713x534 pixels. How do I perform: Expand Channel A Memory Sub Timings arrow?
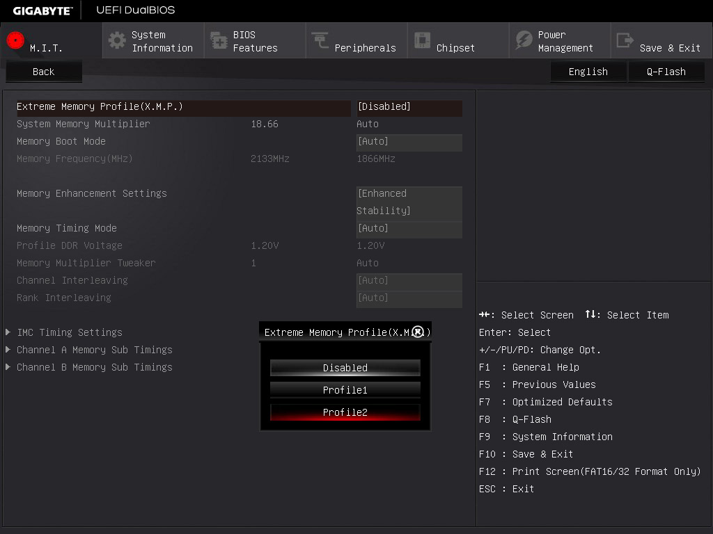[8, 349]
